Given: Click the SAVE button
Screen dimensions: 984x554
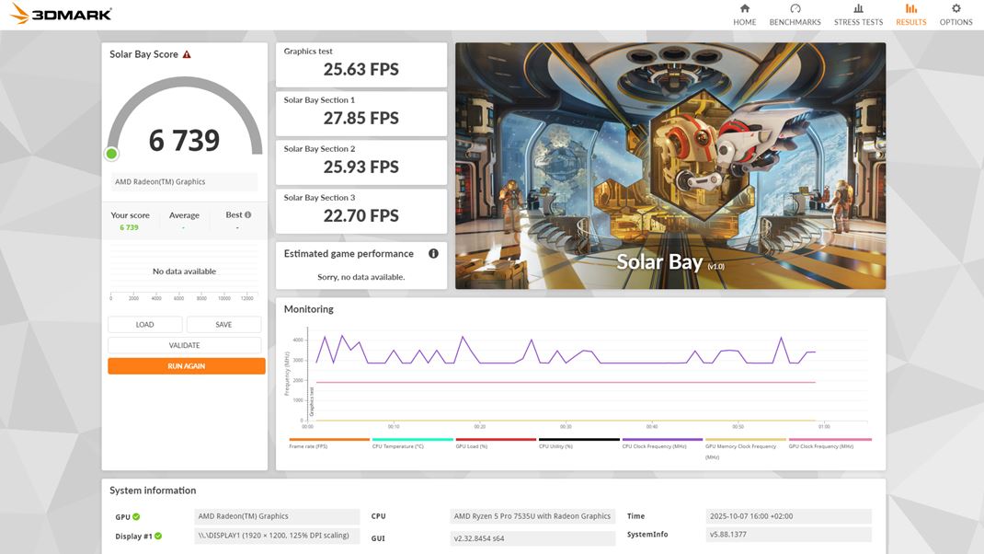Looking at the screenshot, I should (x=224, y=324).
